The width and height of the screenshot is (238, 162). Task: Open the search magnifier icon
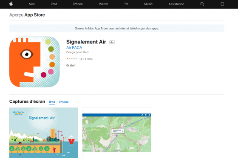tap(202, 4)
